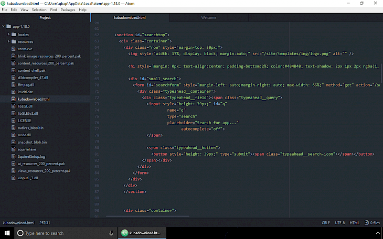Click the app-1.18.0 folder icon
The height and width of the screenshot is (239, 383).
click(x=9, y=26)
